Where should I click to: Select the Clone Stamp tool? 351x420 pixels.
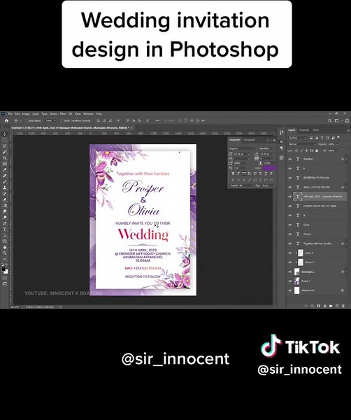coord(5,188)
